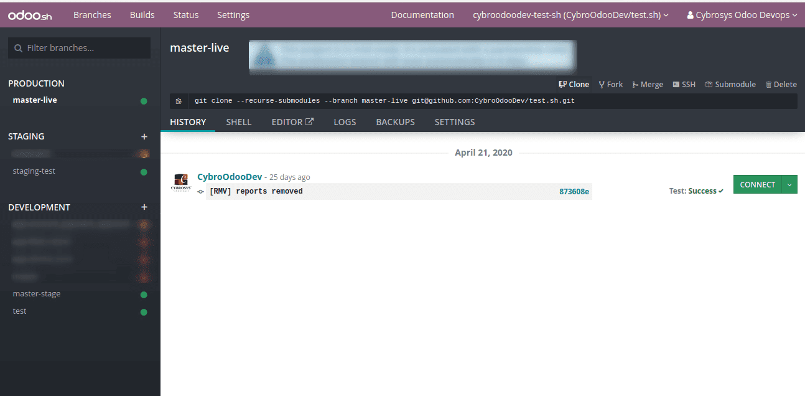
Task: Open the Branches menu
Action: click(x=92, y=15)
